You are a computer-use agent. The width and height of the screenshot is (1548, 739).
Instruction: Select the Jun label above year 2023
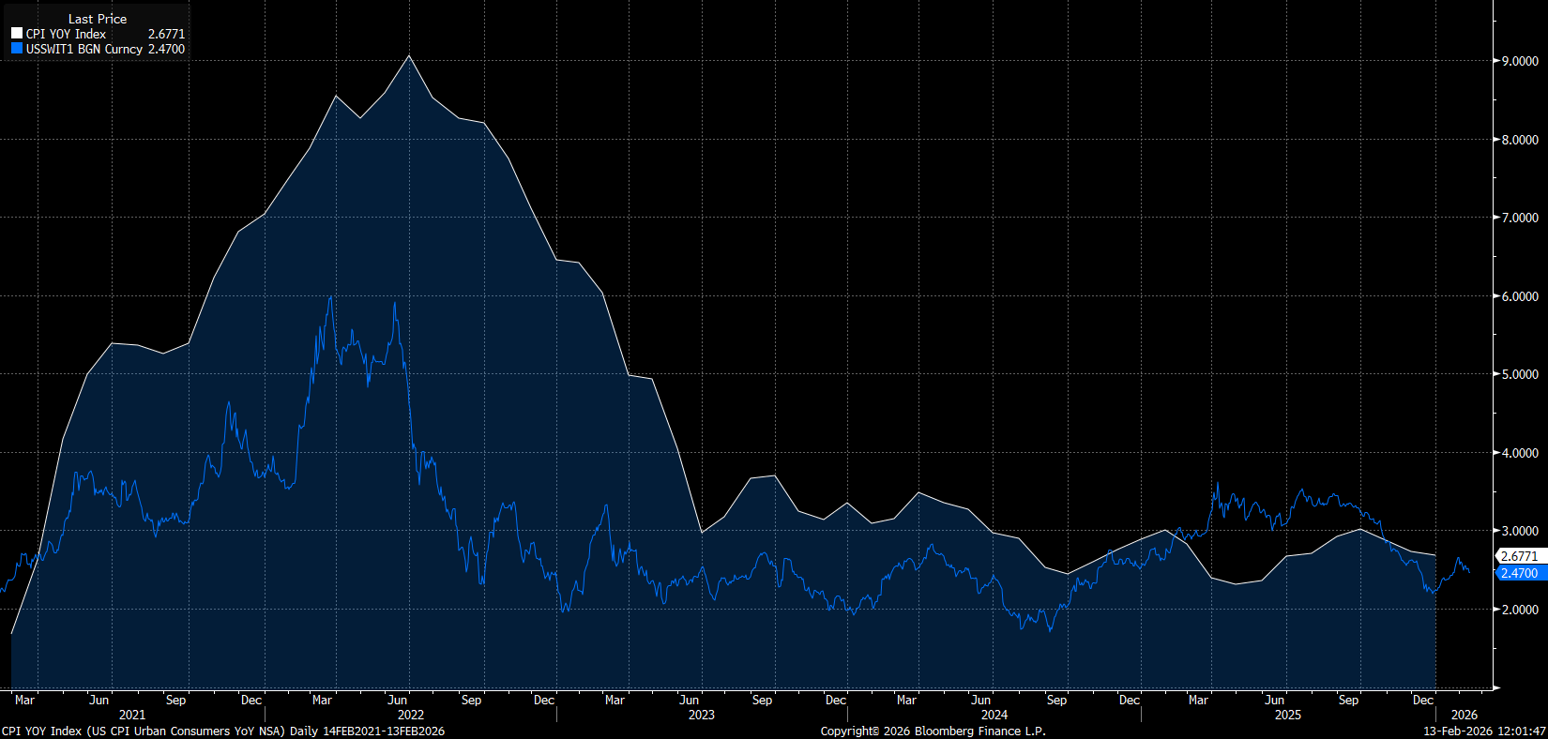pyautogui.click(x=690, y=700)
